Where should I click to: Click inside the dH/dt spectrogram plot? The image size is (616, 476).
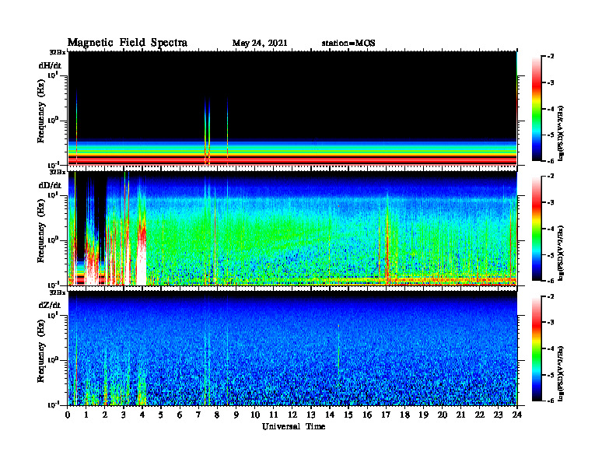292,108
